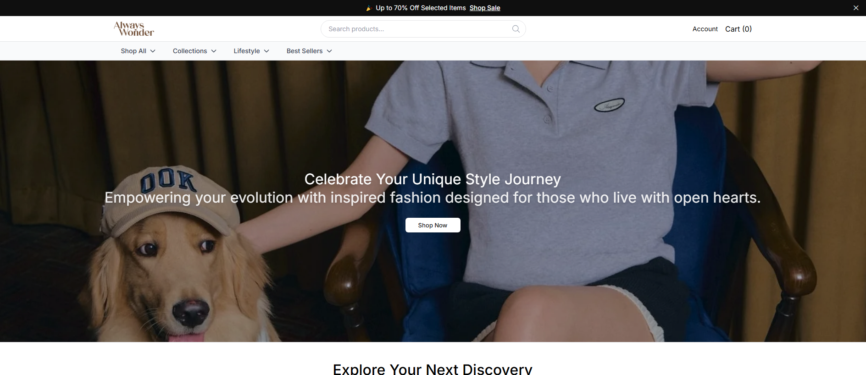866x375 pixels.
Task: Expand the Best Sellers dropdown arrow
Action: pyautogui.click(x=329, y=51)
